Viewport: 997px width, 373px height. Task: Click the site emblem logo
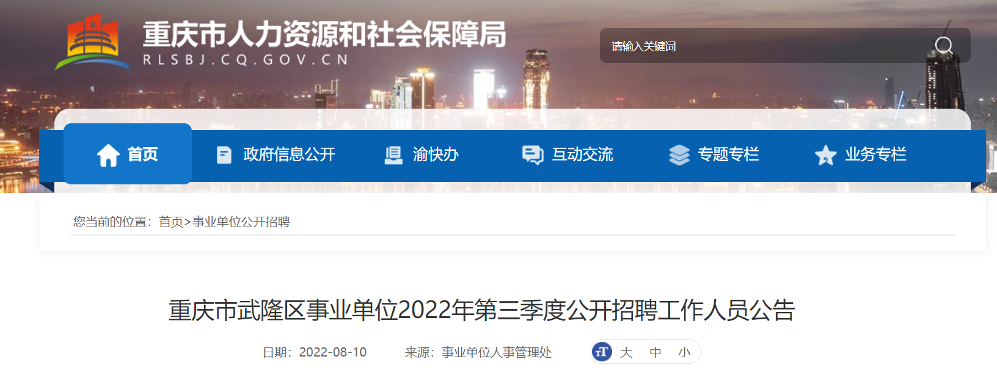point(93,43)
